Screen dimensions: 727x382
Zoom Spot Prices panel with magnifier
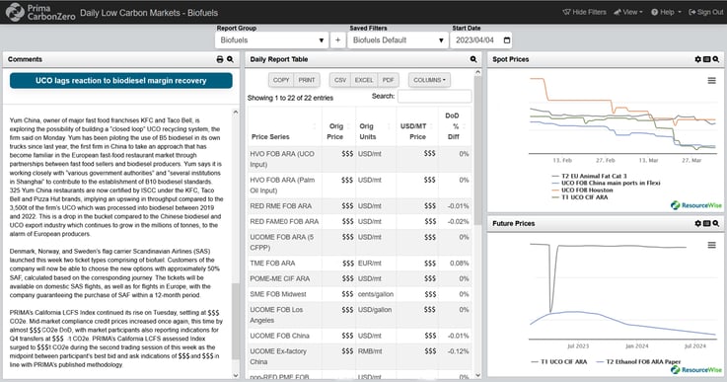[716, 59]
